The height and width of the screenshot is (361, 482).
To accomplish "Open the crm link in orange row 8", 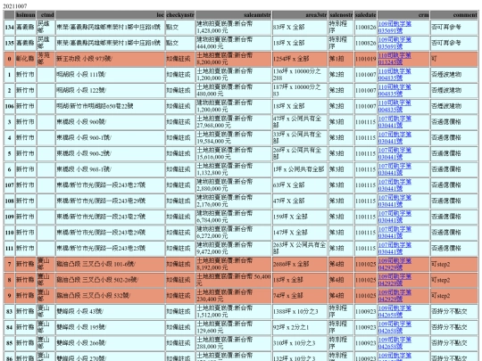I will coord(395,280).
